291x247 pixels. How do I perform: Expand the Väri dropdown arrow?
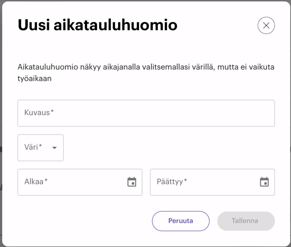[55, 148]
